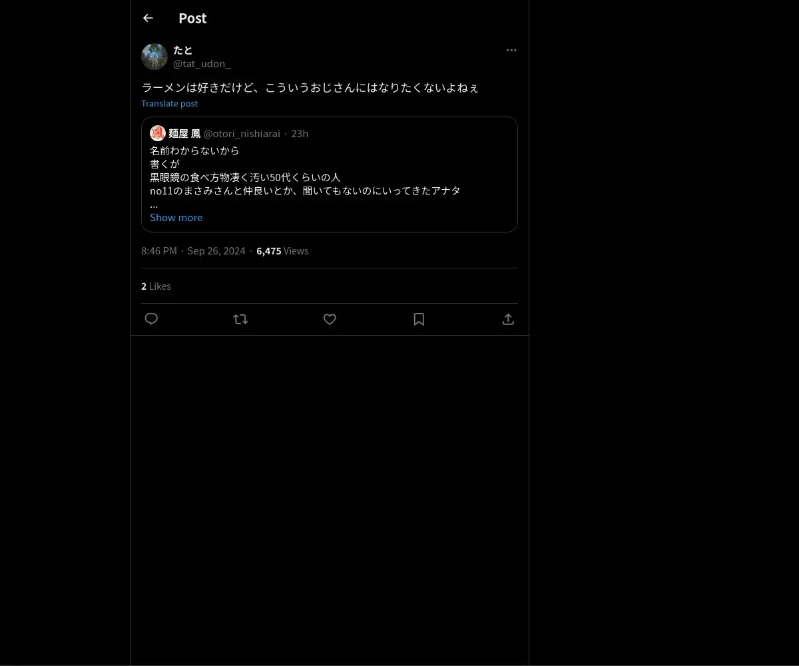View the 2 Likes list
Viewport: 799px width, 666px height.
pyautogui.click(x=156, y=286)
